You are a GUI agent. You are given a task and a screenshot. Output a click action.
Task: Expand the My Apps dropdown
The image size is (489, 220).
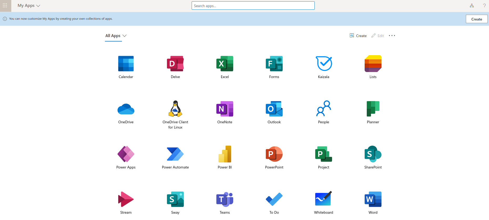tap(29, 6)
